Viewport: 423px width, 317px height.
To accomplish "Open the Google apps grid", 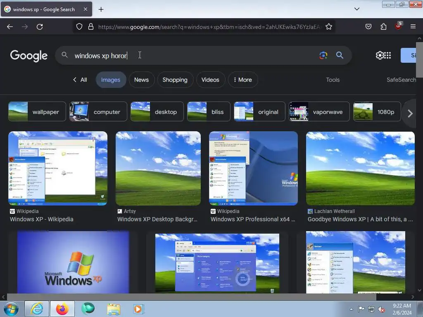I will 387,55.
